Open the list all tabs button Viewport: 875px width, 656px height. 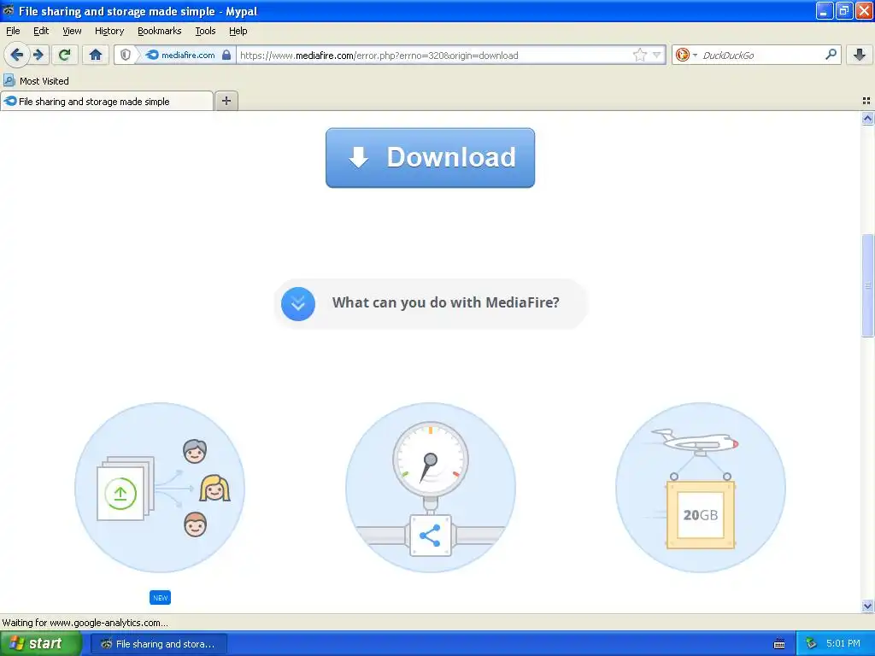click(x=866, y=101)
